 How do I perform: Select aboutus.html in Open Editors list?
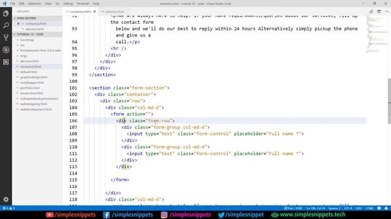(x=34, y=29)
